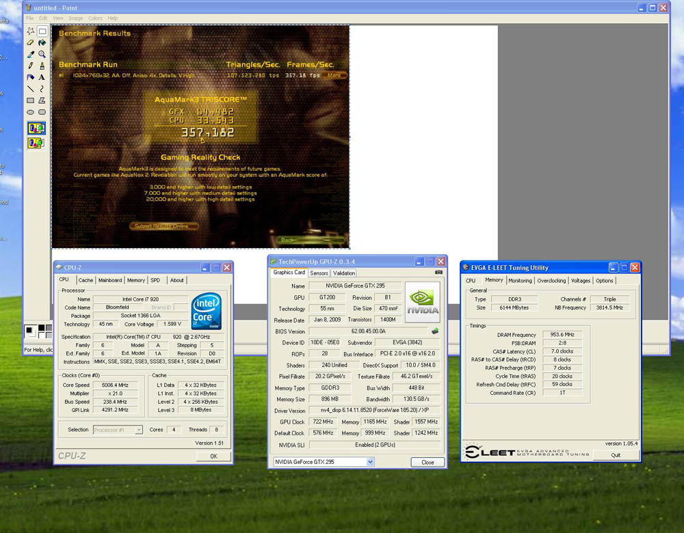The height and width of the screenshot is (533, 684).
Task: Click the GPU-Z title bar app icon
Action: 274,262
